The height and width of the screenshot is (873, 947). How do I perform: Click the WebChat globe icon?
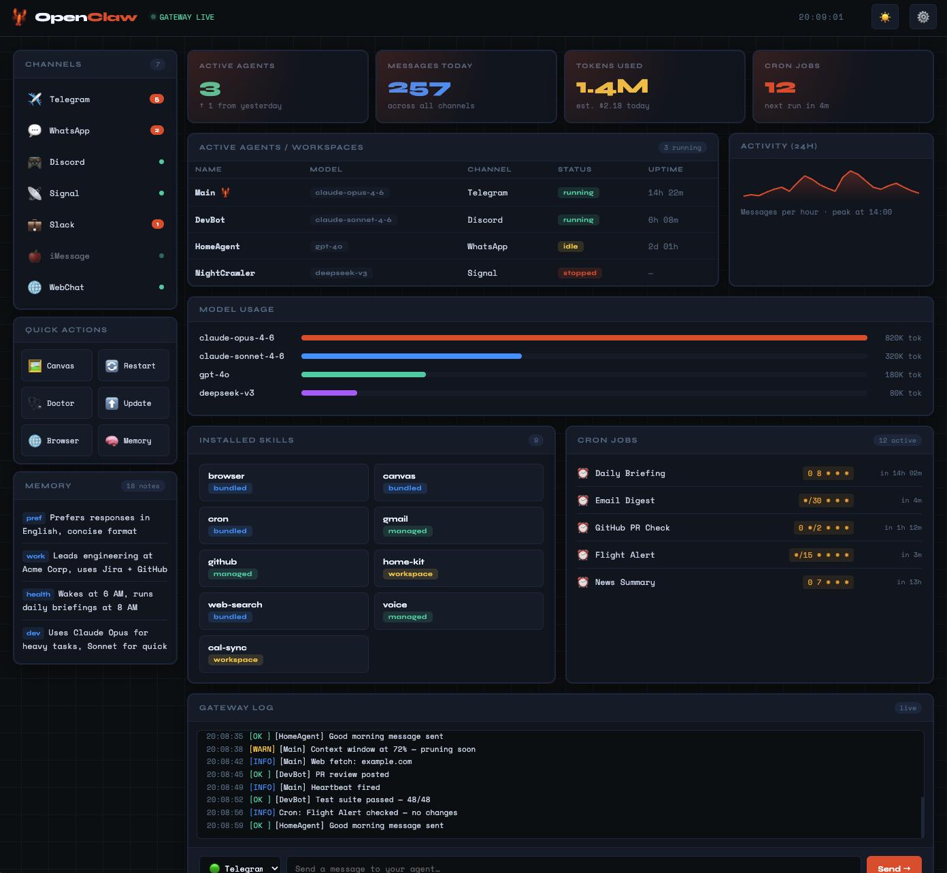coord(35,287)
